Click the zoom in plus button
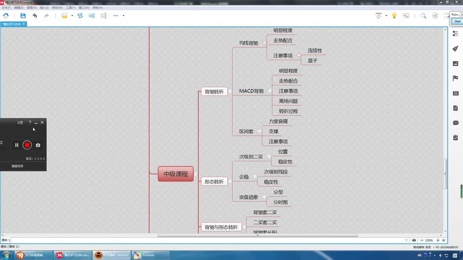 [438, 240]
